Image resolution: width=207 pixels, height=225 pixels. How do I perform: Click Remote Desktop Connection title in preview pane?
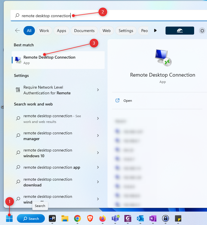[x=162, y=75]
